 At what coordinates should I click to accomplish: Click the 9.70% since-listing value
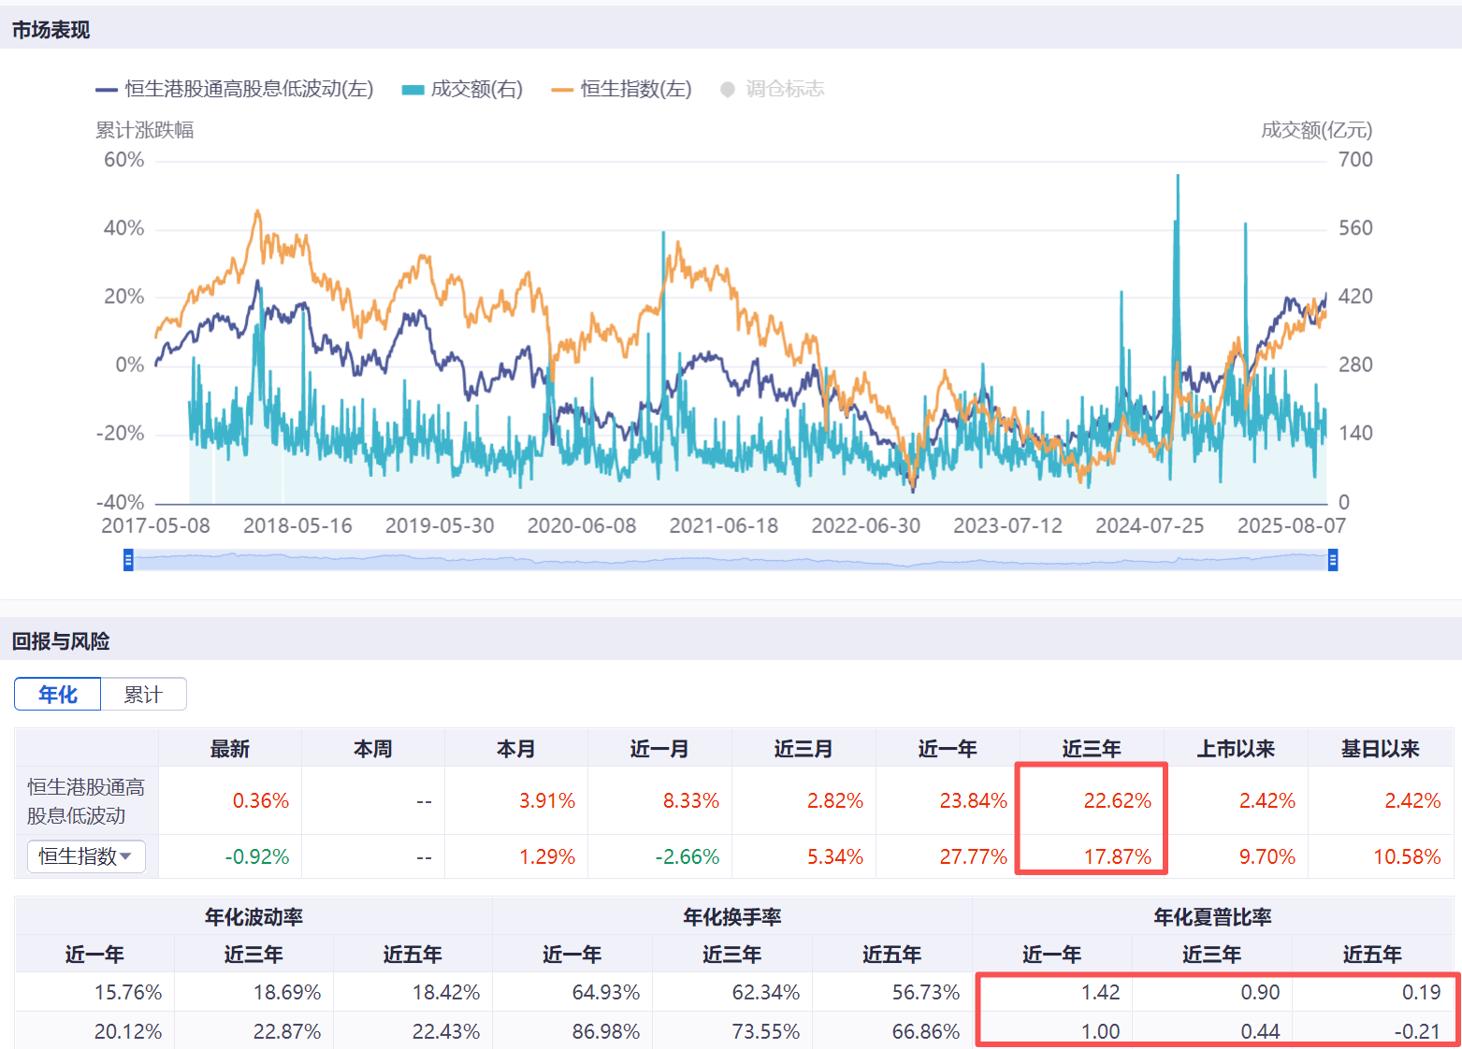coord(1267,856)
